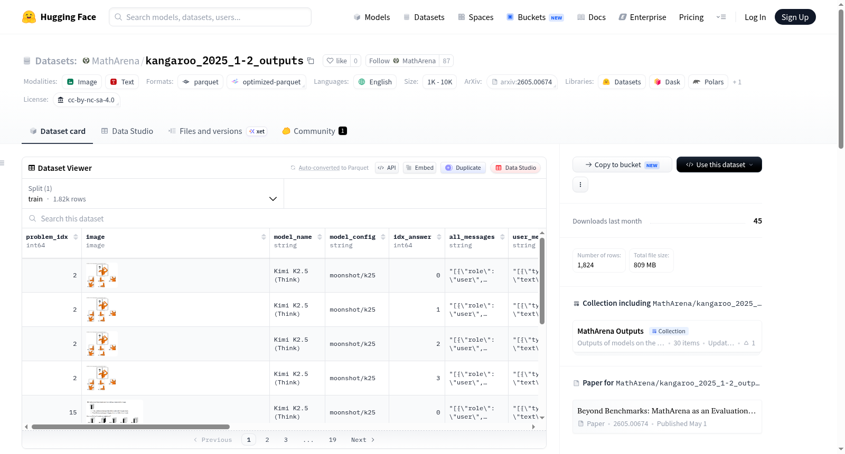Go to Datasets in navigation
The width and height of the screenshot is (845, 454).
pos(424,17)
